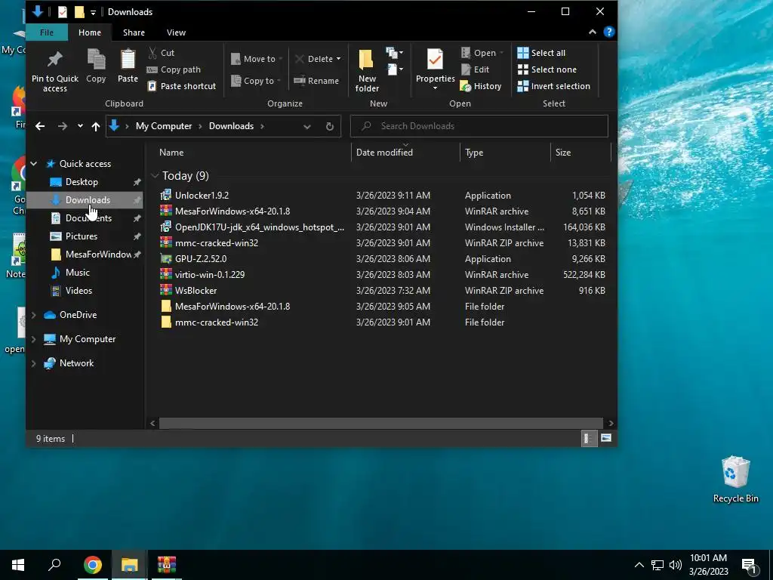Viewport: 773px width, 580px height.
Task: Click the Delete ribbon button
Action: coord(313,59)
